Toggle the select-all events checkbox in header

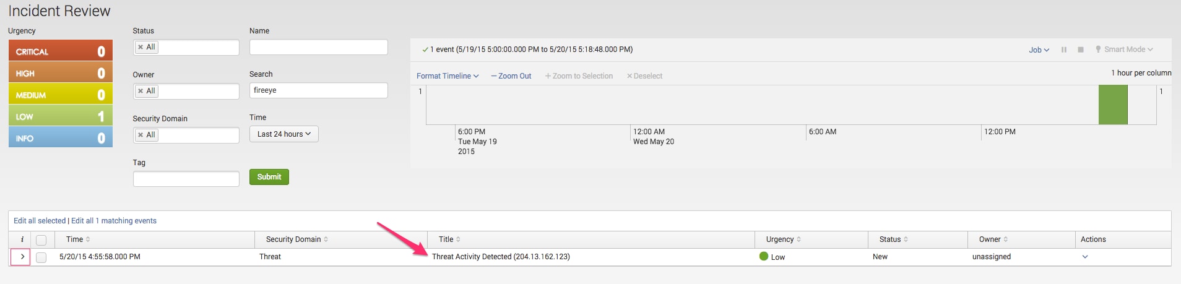pos(41,240)
